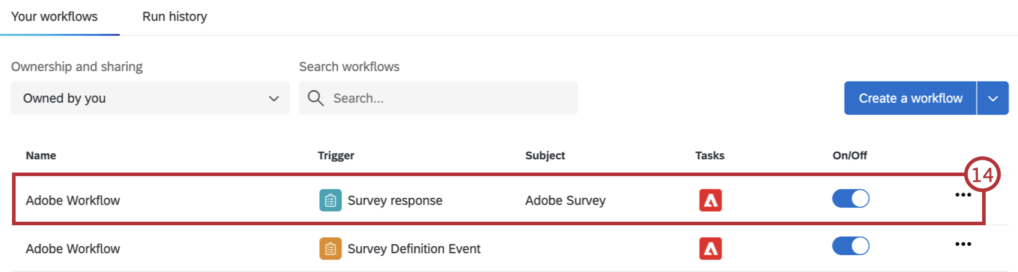Click the Survey response trigger icon
This screenshot has width=1018, height=272.
(x=331, y=201)
